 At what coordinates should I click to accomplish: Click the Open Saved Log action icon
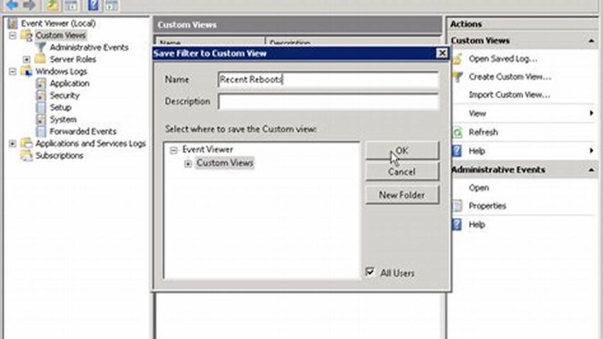pos(458,59)
